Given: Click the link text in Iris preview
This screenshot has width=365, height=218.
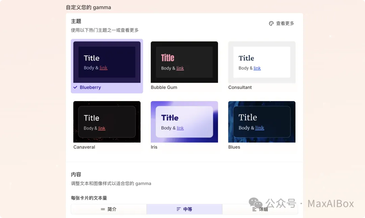Looking at the screenshot, I should 180,128.
